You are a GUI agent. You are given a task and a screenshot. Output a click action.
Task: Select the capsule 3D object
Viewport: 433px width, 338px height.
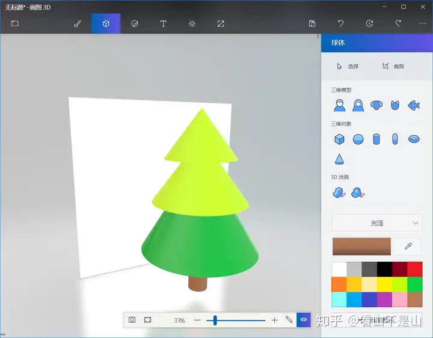click(395, 139)
